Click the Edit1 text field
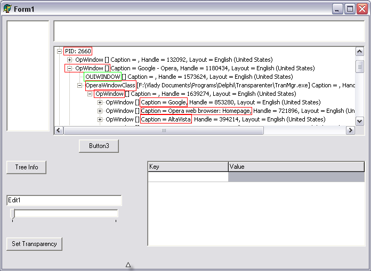The width and height of the screenshot is (371, 271). 64,200
